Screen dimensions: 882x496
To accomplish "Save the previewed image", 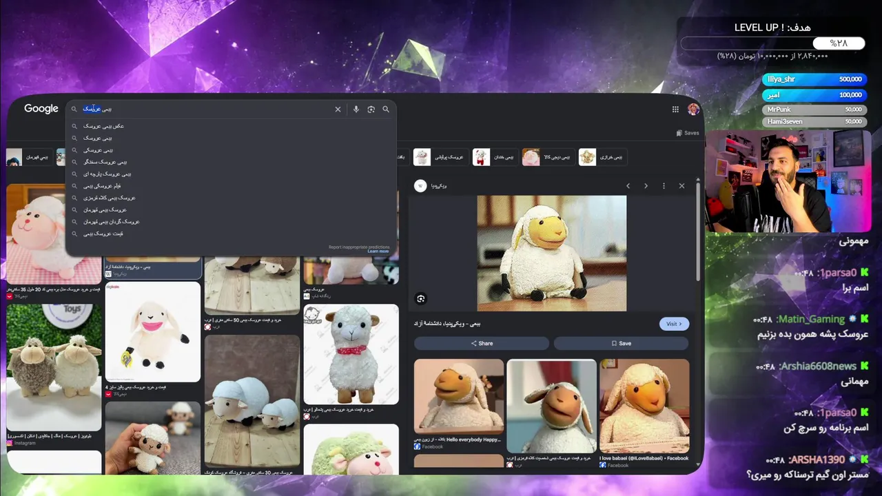I will coord(621,343).
